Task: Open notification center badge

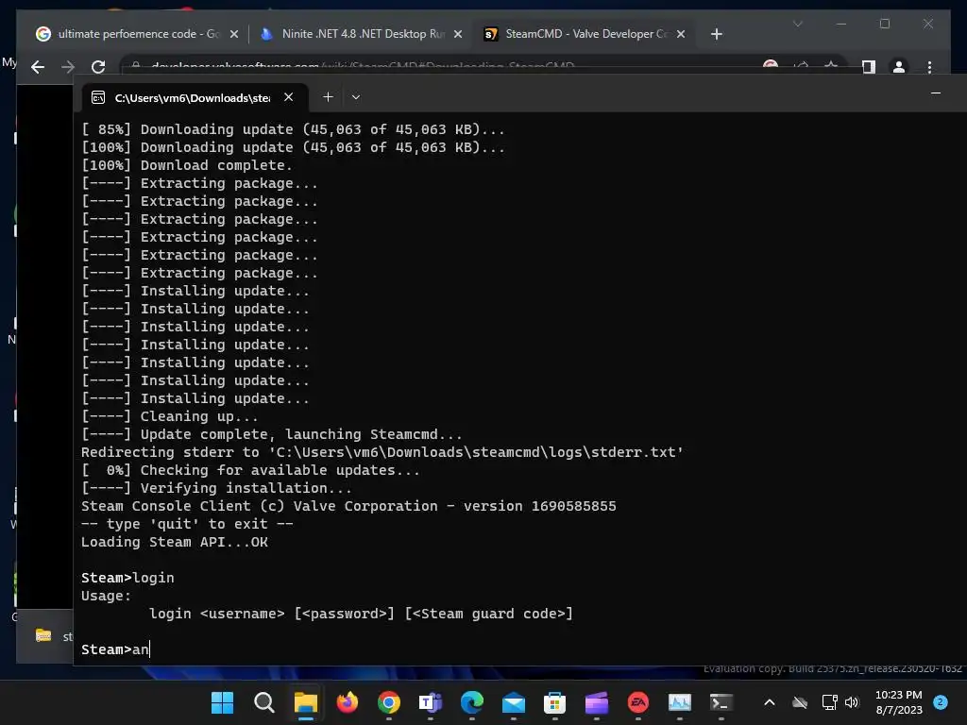Action: pyautogui.click(x=941, y=701)
